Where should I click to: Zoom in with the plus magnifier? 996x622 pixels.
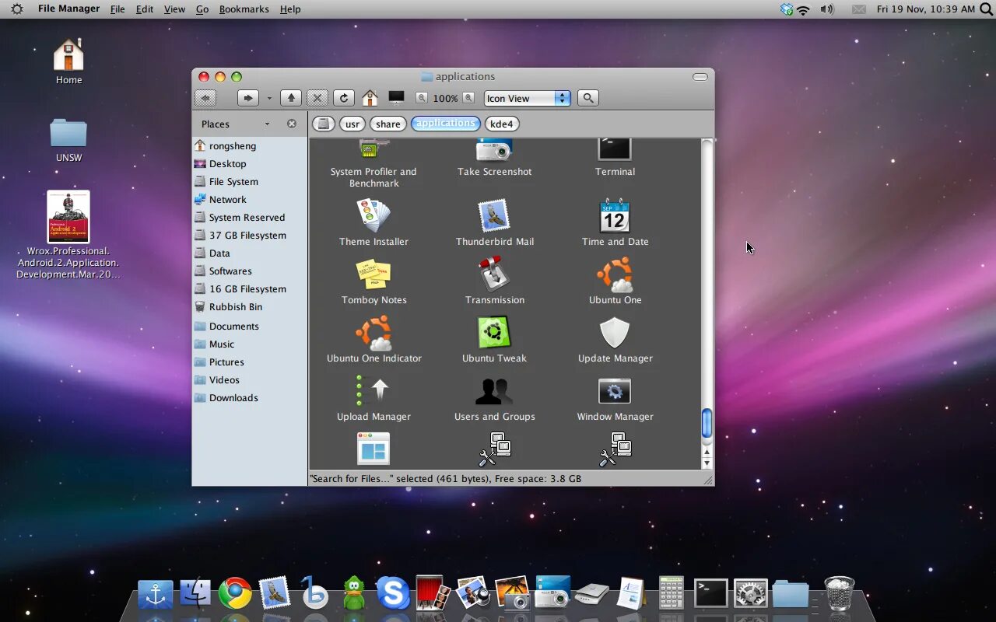[468, 97]
